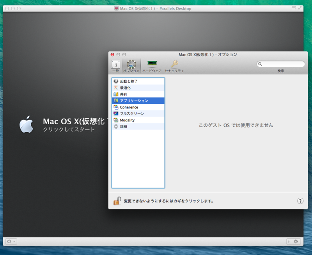Screen dimensions: 312x255
Task: Select 共有 sharing item in list
Action: [x=138, y=94]
